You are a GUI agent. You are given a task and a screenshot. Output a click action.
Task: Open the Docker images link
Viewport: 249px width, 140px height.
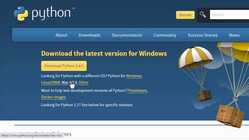(53, 97)
